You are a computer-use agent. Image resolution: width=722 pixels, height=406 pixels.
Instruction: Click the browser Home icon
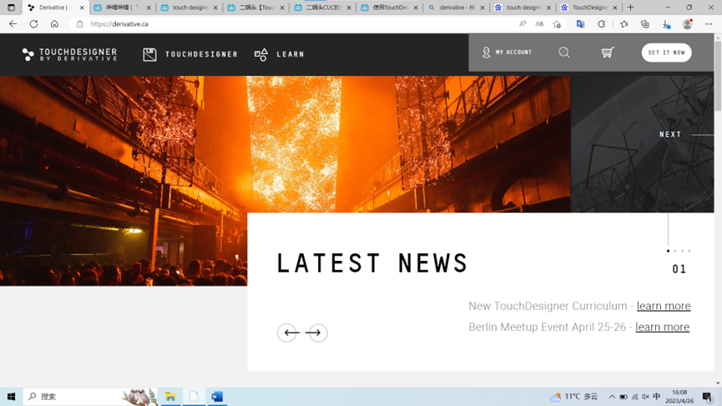[x=54, y=24]
